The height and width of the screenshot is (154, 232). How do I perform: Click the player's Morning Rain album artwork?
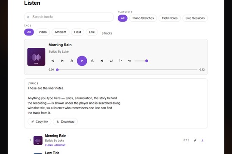(36, 57)
